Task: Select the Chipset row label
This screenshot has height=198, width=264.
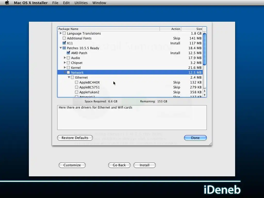Action: [x=77, y=63]
